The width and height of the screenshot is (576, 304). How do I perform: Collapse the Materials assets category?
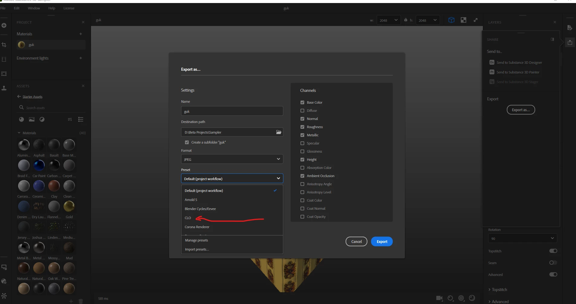19,133
